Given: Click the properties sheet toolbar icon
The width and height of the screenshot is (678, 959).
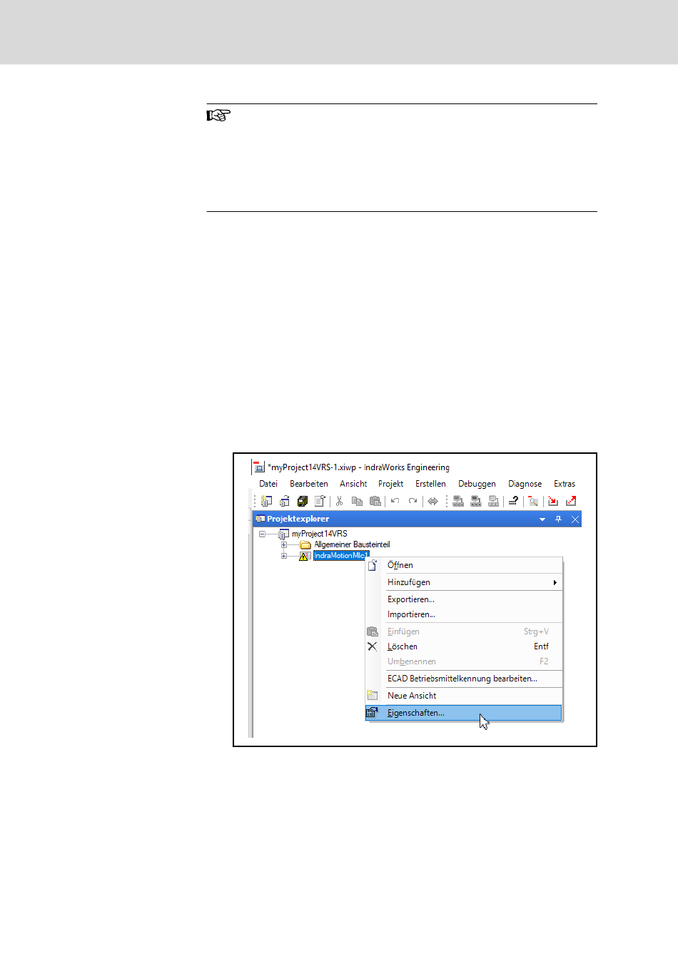Looking at the screenshot, I should click(x=320, y=501).
